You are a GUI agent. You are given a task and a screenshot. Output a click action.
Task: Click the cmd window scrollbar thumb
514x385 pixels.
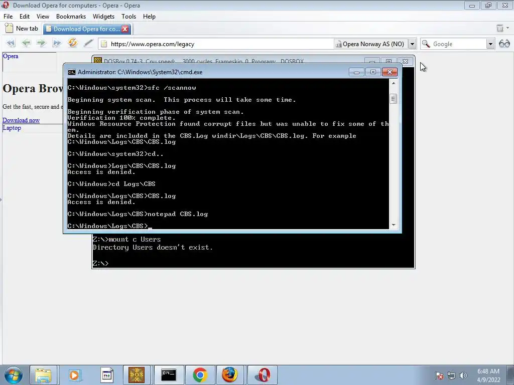(394, 99)
